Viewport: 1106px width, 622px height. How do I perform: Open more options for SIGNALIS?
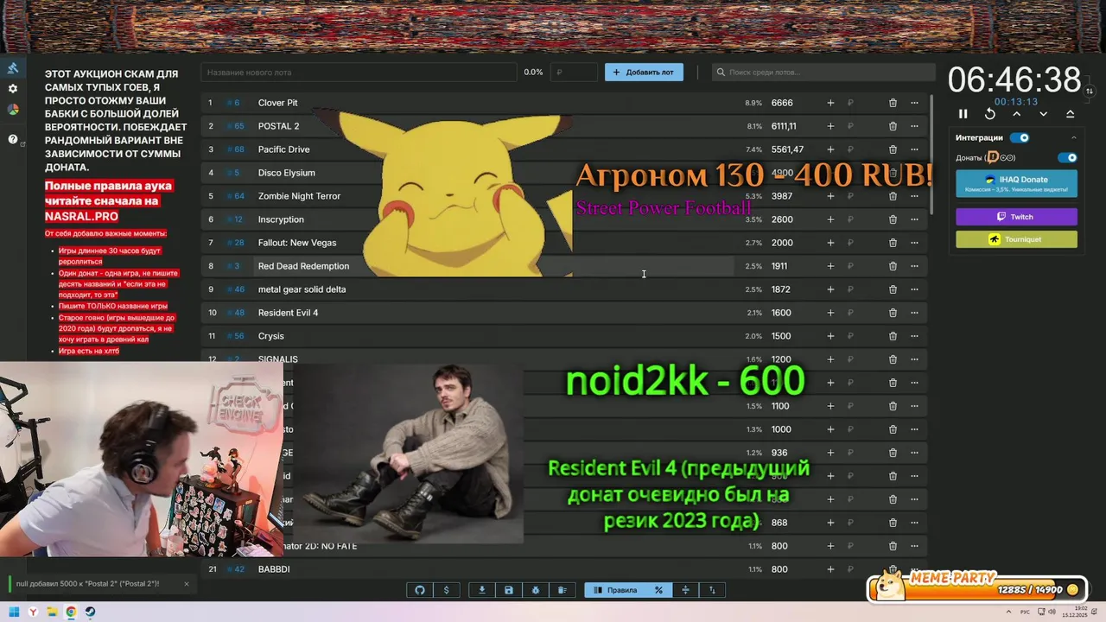(x=914, y=359)
